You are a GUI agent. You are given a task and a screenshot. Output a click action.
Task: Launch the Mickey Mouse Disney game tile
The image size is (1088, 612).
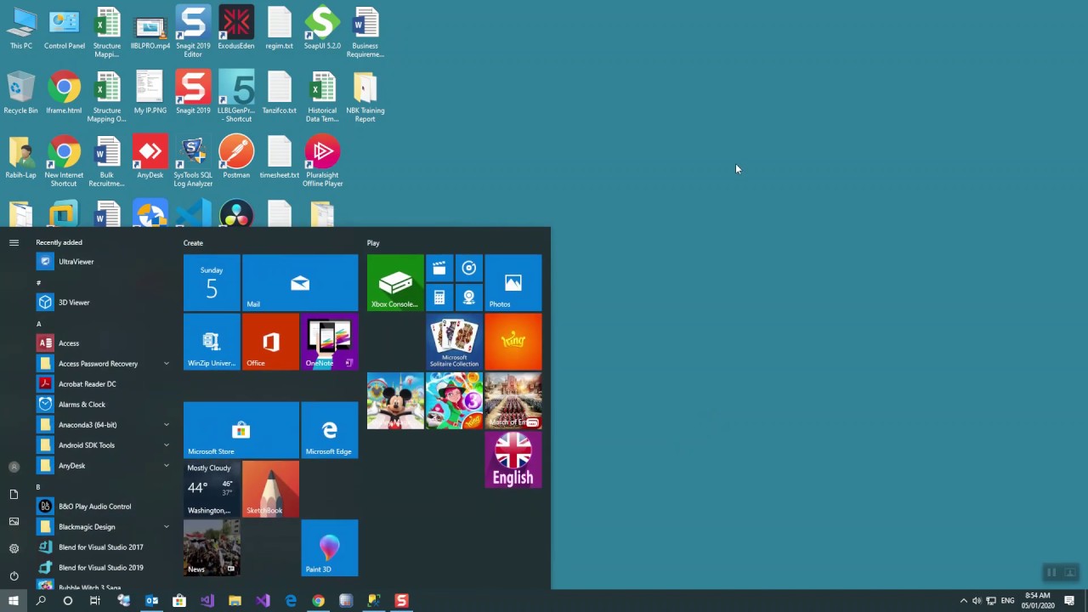(395, 400)
